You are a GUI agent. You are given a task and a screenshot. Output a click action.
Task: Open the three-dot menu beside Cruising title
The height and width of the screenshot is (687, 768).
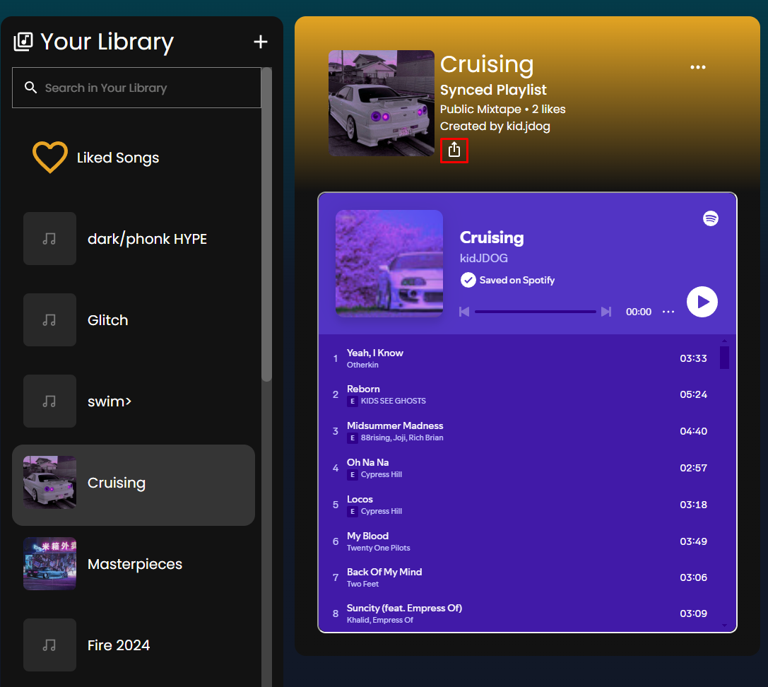(697, 67)
